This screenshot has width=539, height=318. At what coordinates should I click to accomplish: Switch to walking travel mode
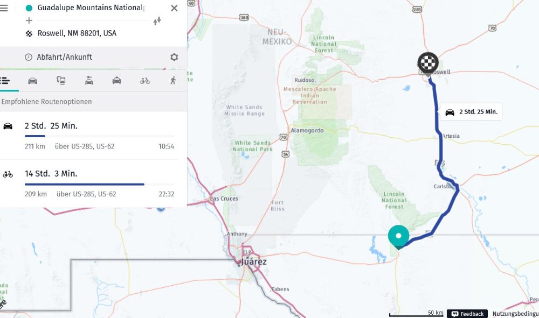(x=173, y=81)
